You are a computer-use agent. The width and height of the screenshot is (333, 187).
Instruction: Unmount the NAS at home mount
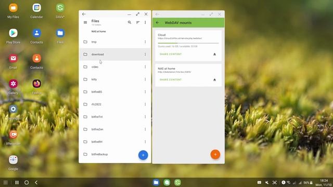click(214, 79)
